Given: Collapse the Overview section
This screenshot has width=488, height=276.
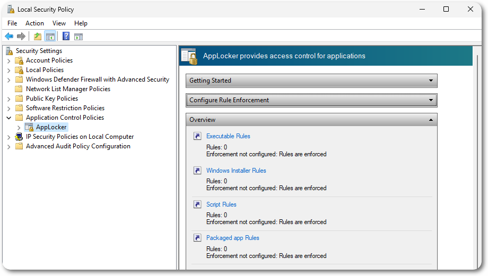Looking at the screenshot, I should (x=431, y=120).
